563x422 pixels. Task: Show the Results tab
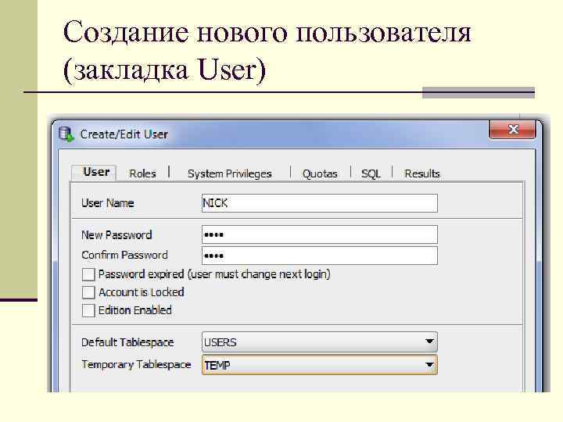[422, 173]
